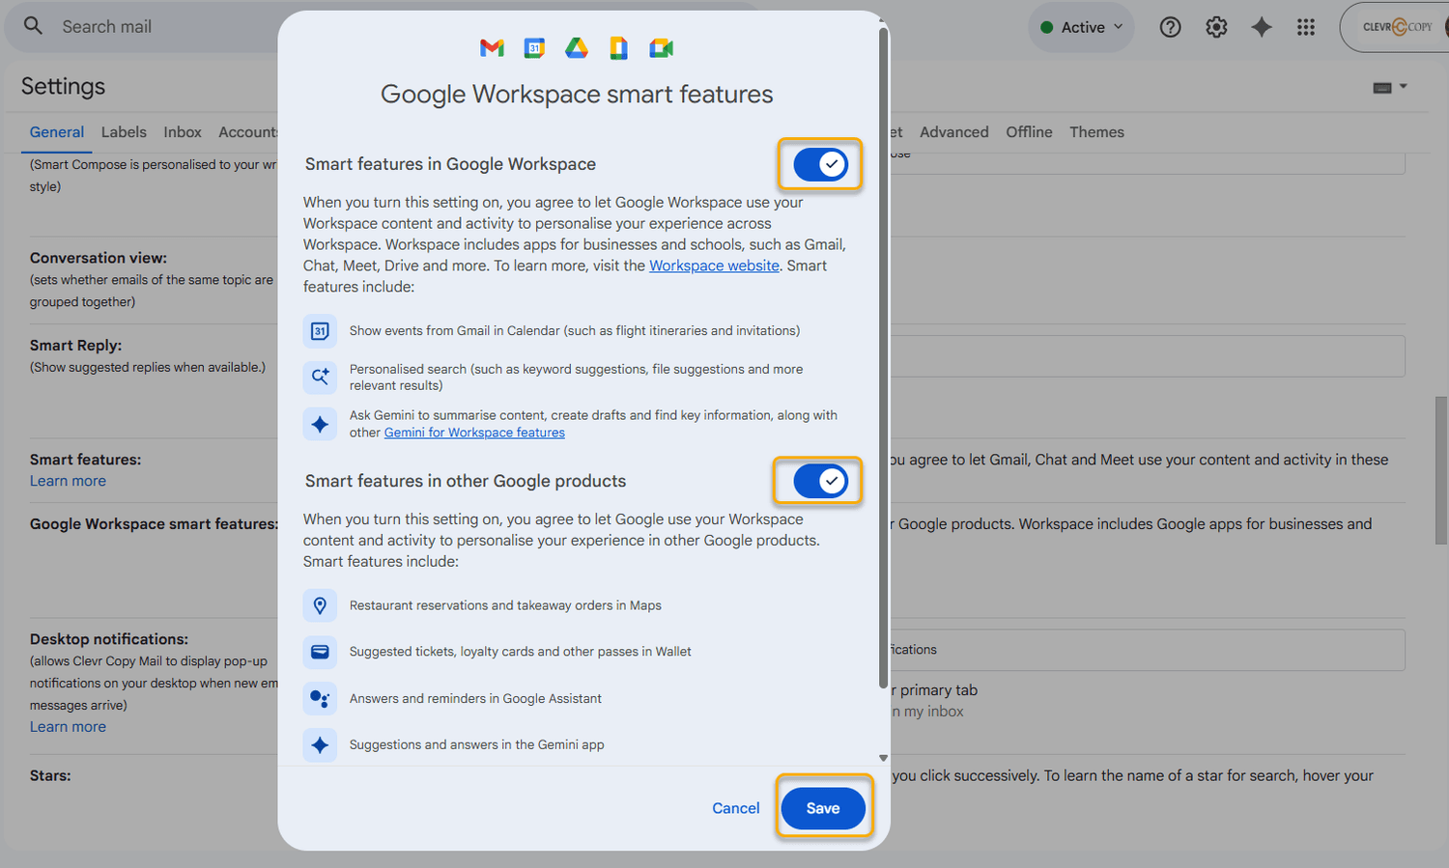Open the Settings gear icon
The image size is (1449, 868).
click(1216, 27)
